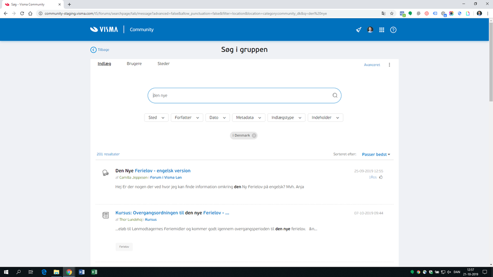Open Windows taskbar search

click(x=19, y=272)
